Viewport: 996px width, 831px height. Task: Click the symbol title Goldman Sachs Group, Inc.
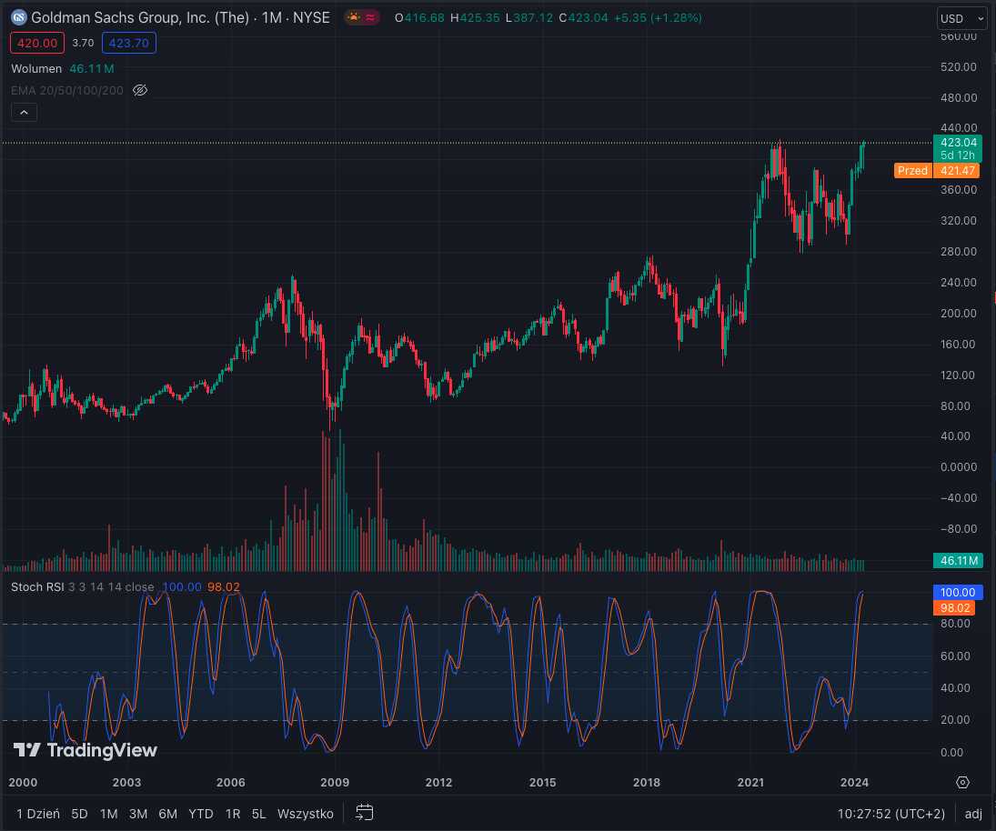140,18
